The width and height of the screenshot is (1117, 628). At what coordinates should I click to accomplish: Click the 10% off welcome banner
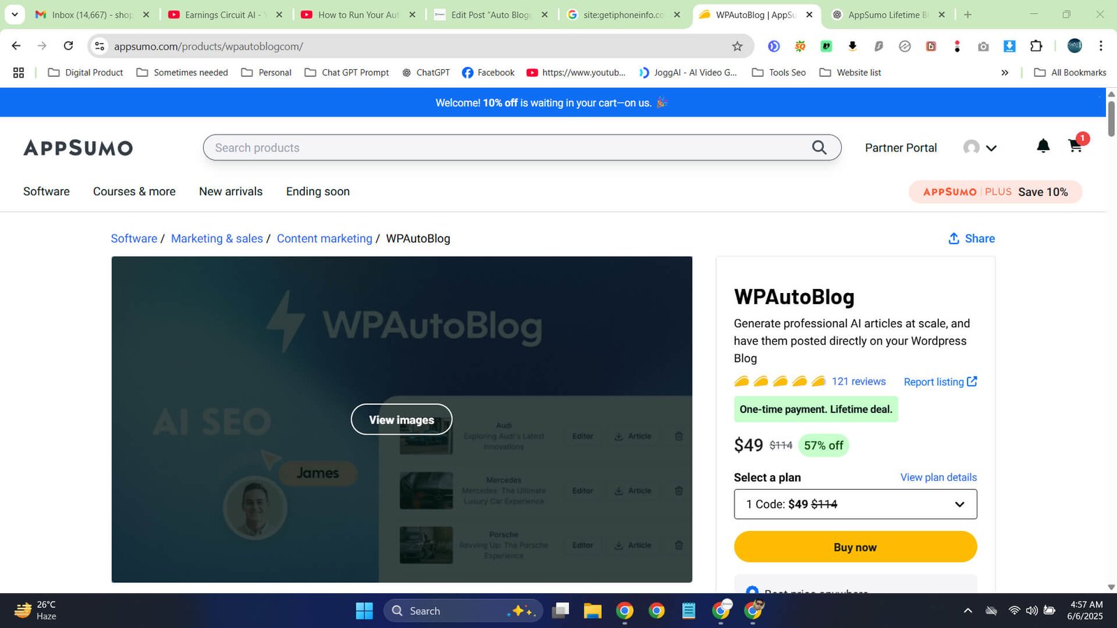click(552, 103)
